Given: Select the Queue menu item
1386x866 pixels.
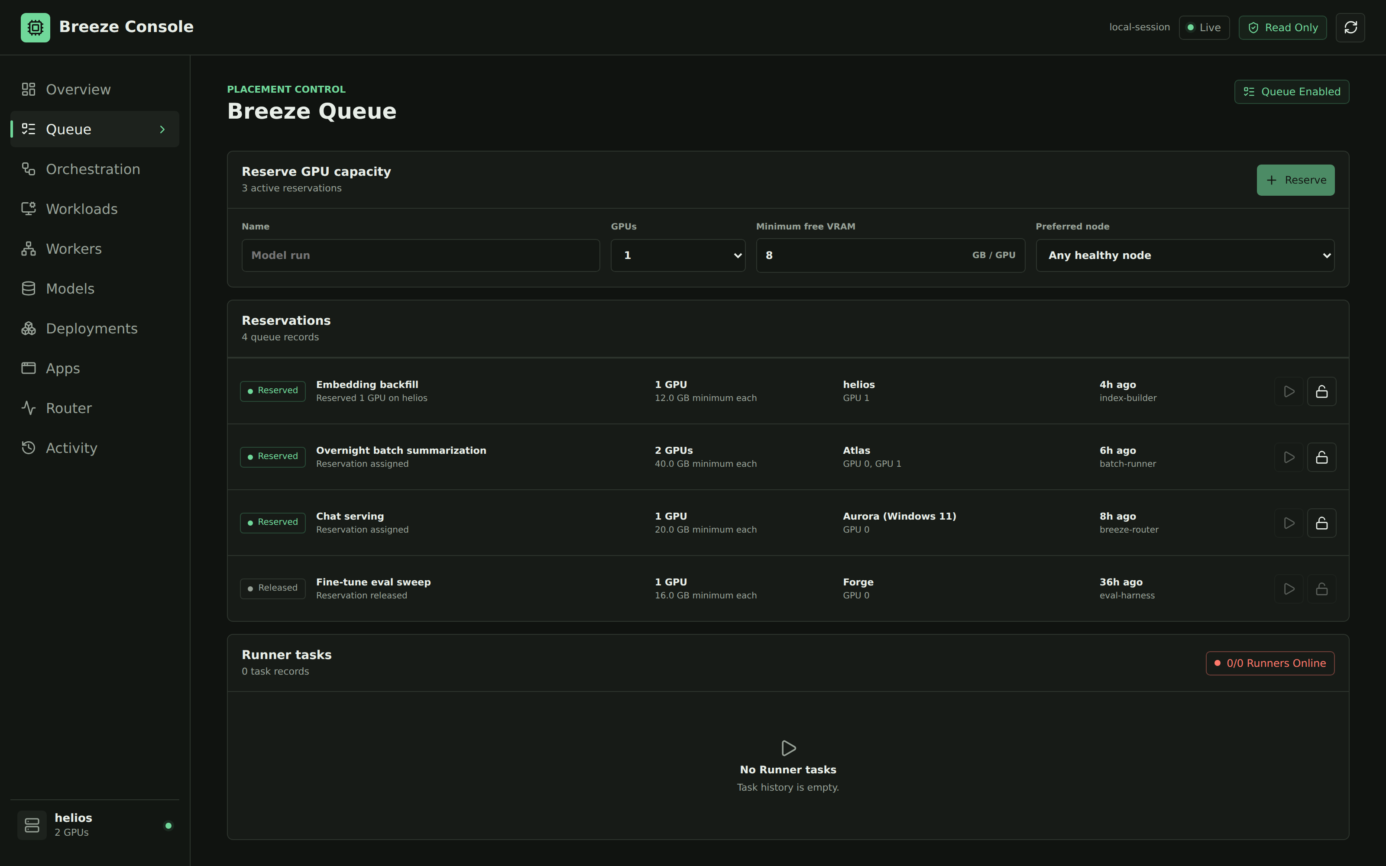Looking at the screenshot, I should click(x=94, y=129).
